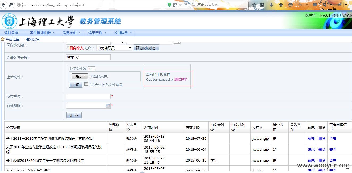Reload the page with the refresh icon

(185, 5)
